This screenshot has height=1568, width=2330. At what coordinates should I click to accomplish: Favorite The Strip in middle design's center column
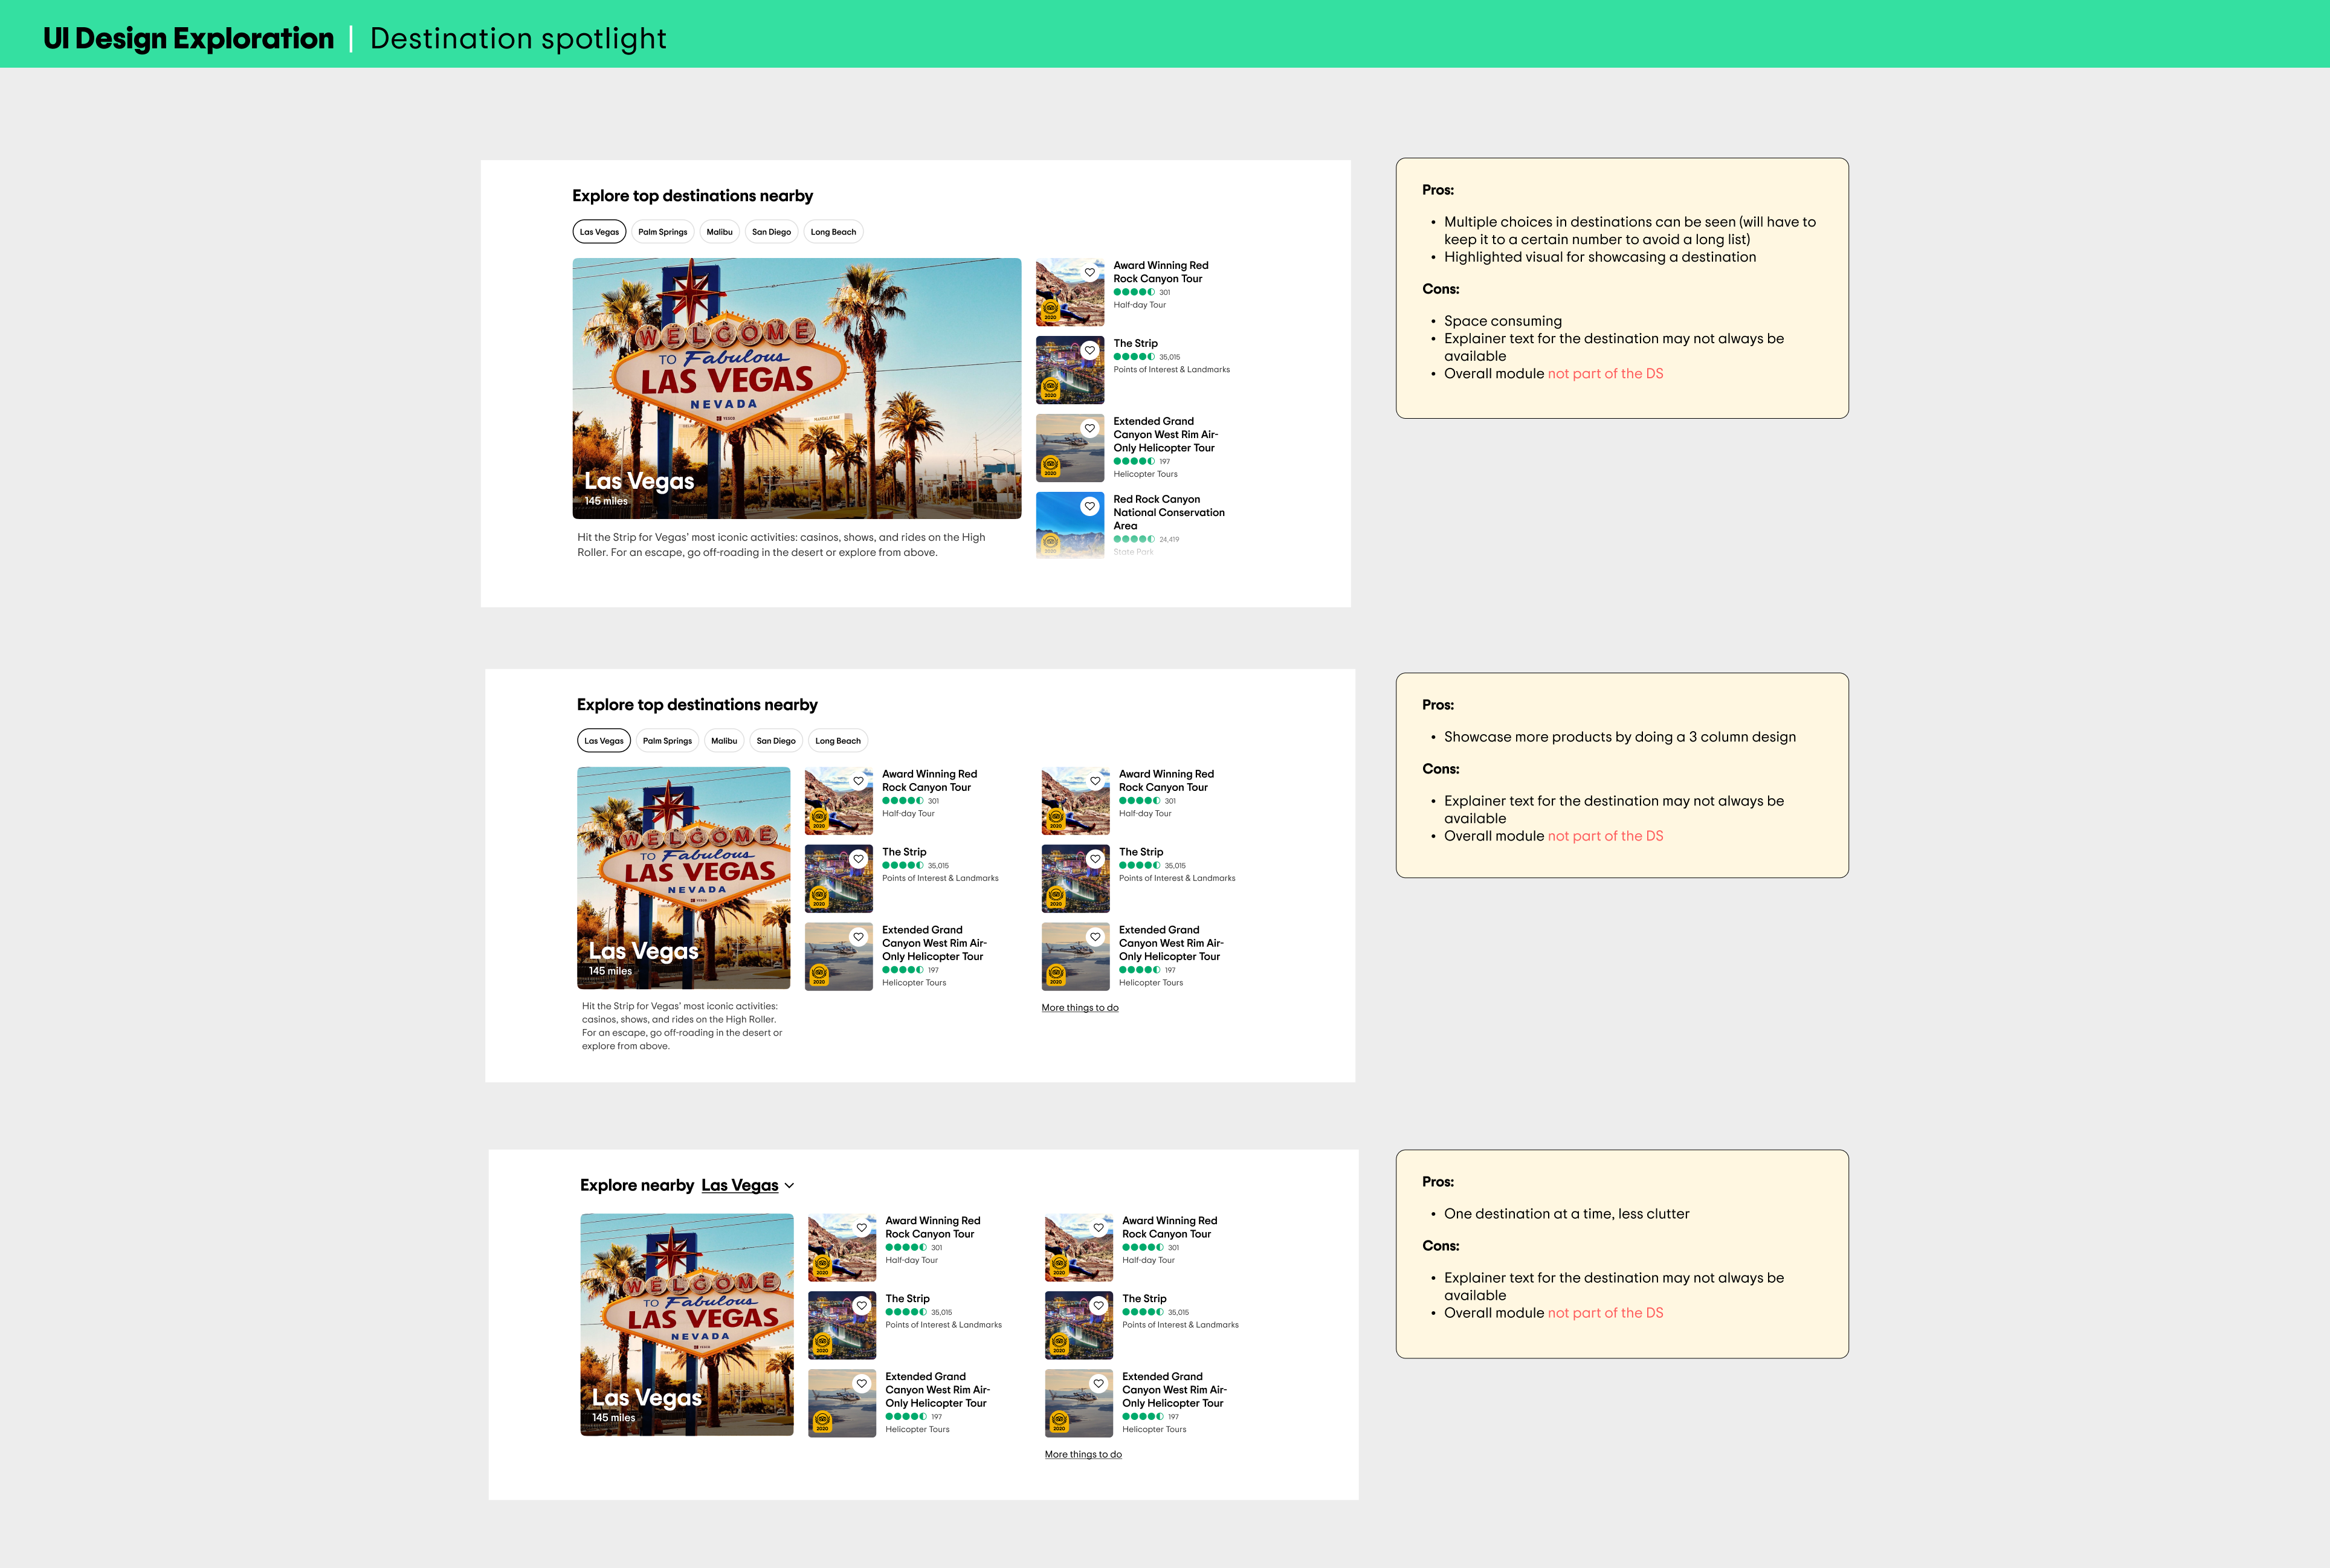coord(858,859)
